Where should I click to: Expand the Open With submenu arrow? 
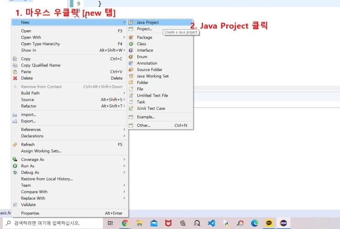coord(124,38)
